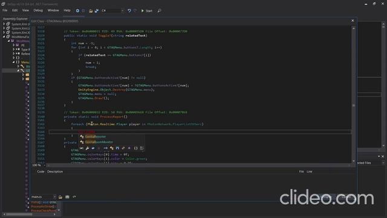The height and width of the screenshot is (218, 387).
Task: Click the redo icon in toolbar
Action: tap(135, 11)
